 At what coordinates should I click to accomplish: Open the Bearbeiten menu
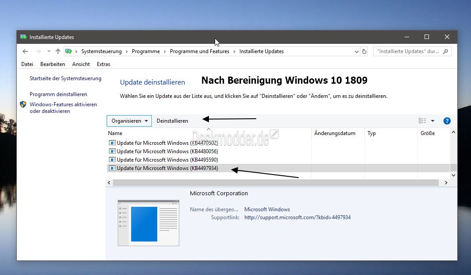click(53, 64)
